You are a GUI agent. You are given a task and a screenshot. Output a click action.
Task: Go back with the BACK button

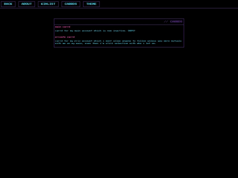(x=8, y=4)
